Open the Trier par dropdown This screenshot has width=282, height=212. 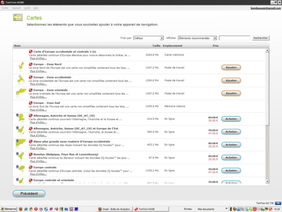[148, 38]
